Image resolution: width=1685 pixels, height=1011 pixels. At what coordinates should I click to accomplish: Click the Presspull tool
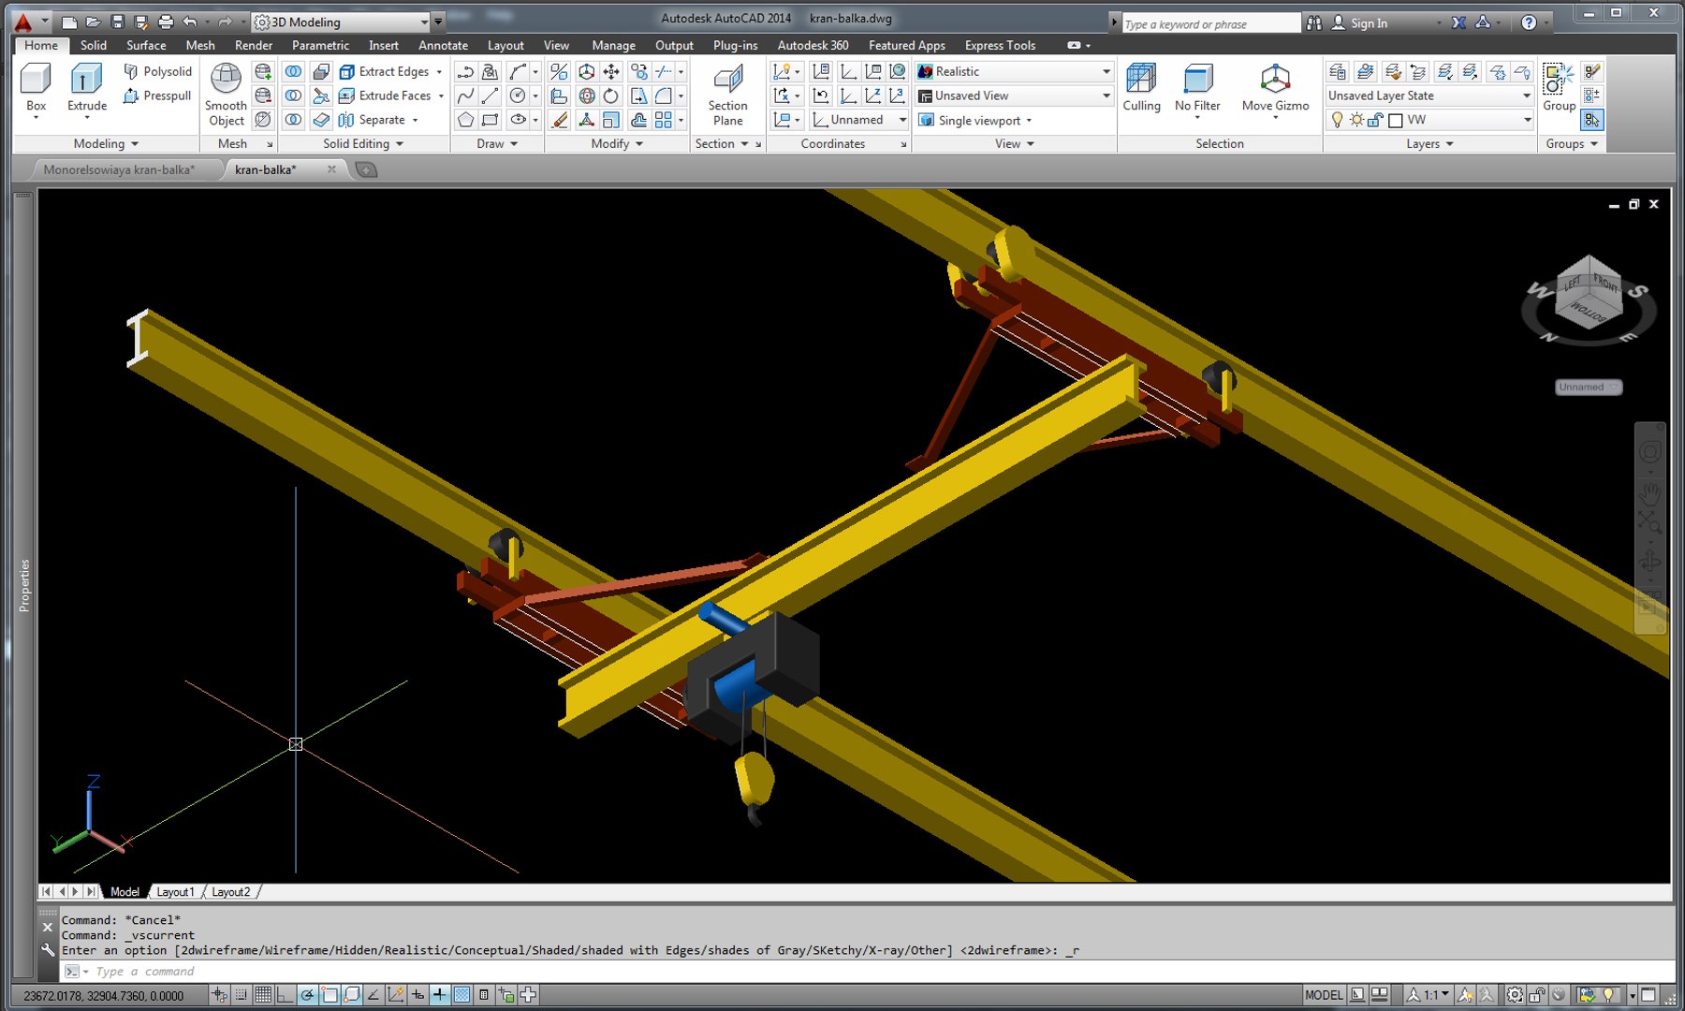(157, 95)
